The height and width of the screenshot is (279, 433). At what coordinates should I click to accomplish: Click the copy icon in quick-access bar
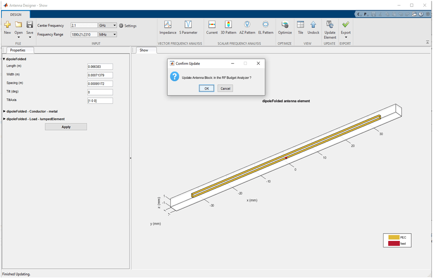387,14
